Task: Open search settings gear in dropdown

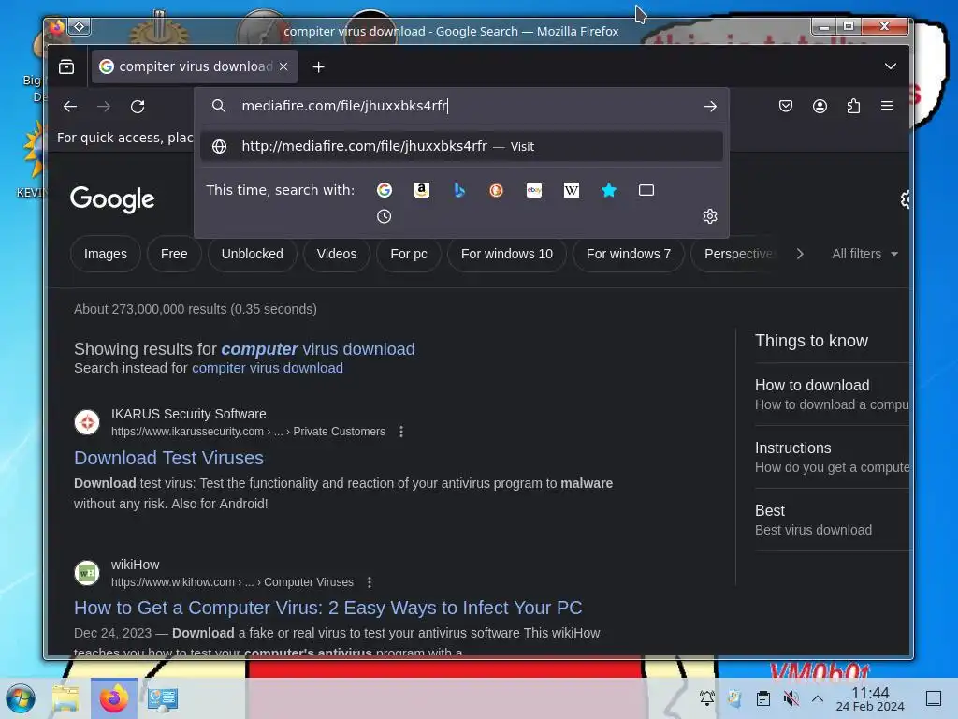Action: pos(709,216)
